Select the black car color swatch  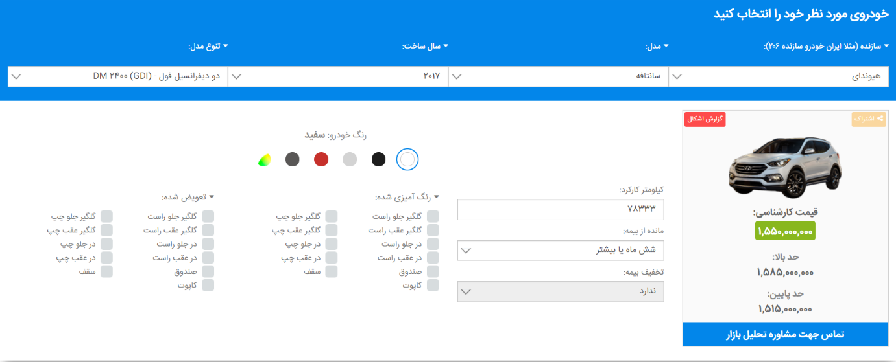pos(378,159)
